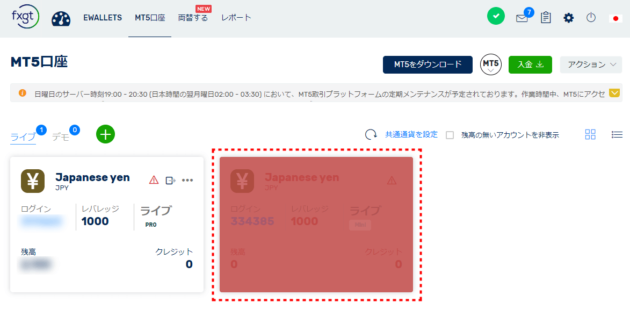This screenshot has width=630, height=324.
Task: Click the MT5をダウンロード button
Action: (428, 64)
